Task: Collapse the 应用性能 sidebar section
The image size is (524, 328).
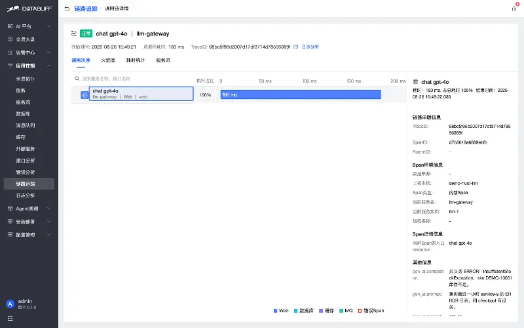Action: click(29, 66)
